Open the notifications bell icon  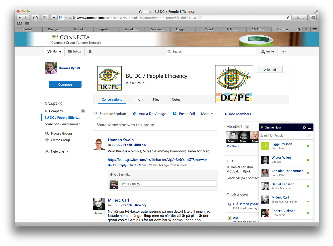pos(90,52)
